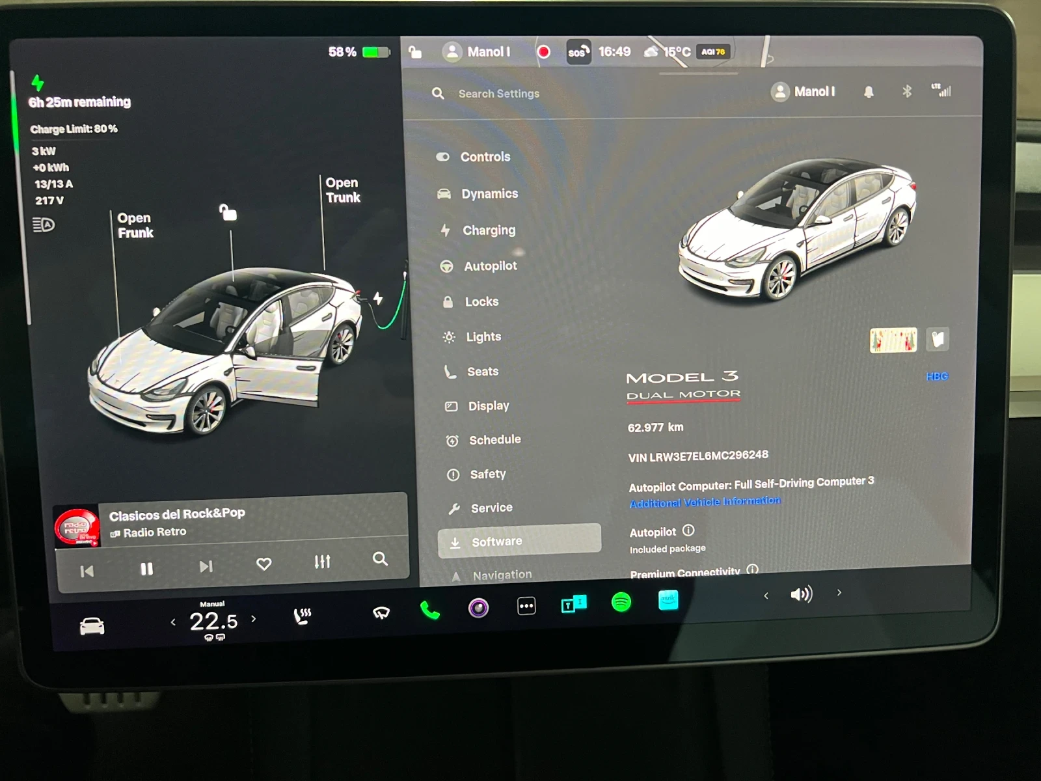Open the seat heater control
This screenshot has width=1041, height=781.
(303, 616)
